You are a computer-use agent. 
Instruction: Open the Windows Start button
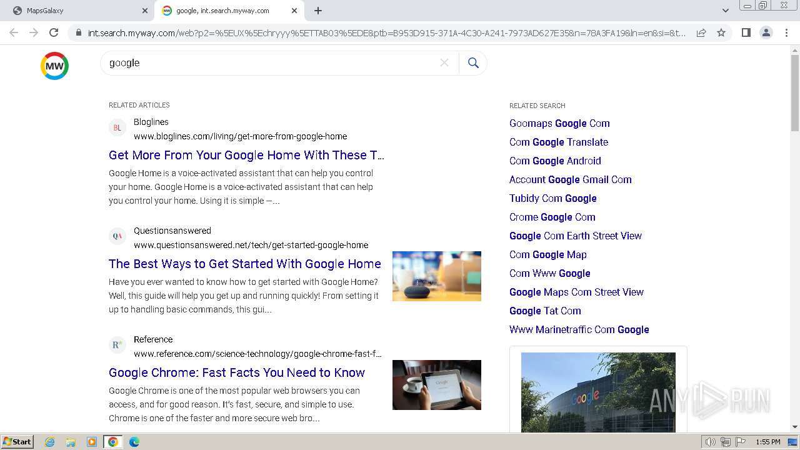tap(17, 442)
